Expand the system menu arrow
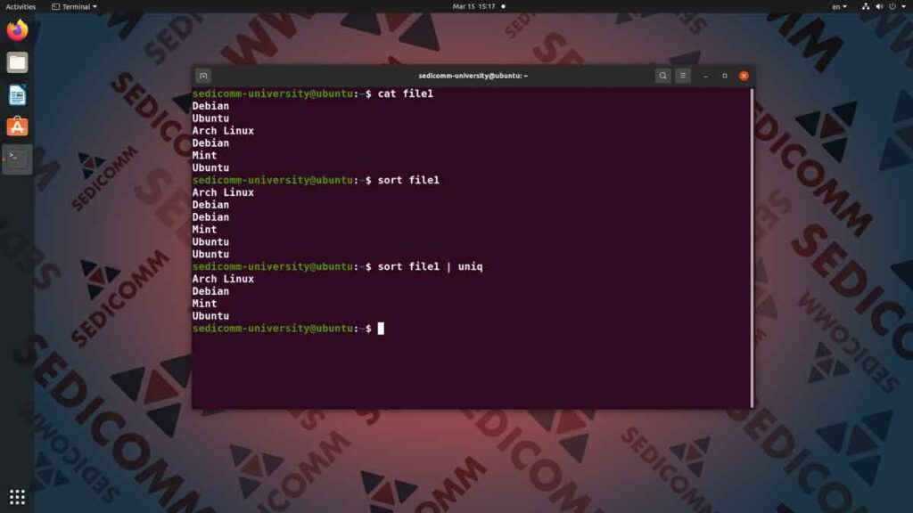913x513 pixels. click(x=904, y=6)
